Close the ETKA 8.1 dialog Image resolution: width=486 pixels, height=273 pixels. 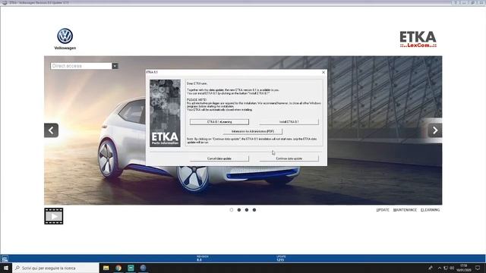[323, 72]
